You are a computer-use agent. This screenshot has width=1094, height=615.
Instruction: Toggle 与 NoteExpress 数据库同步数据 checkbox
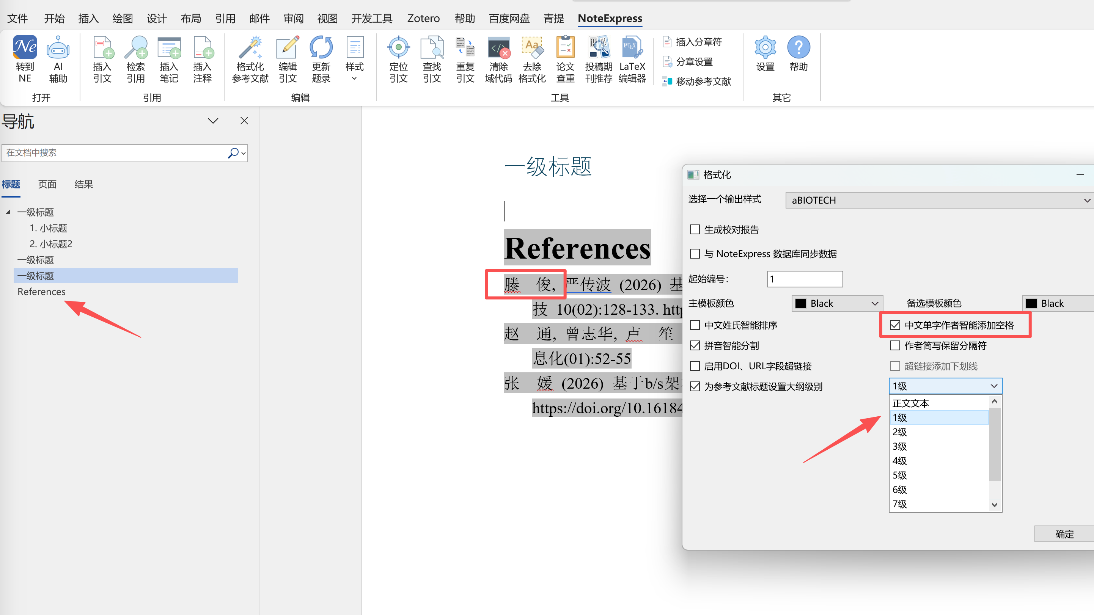(695, 254)
